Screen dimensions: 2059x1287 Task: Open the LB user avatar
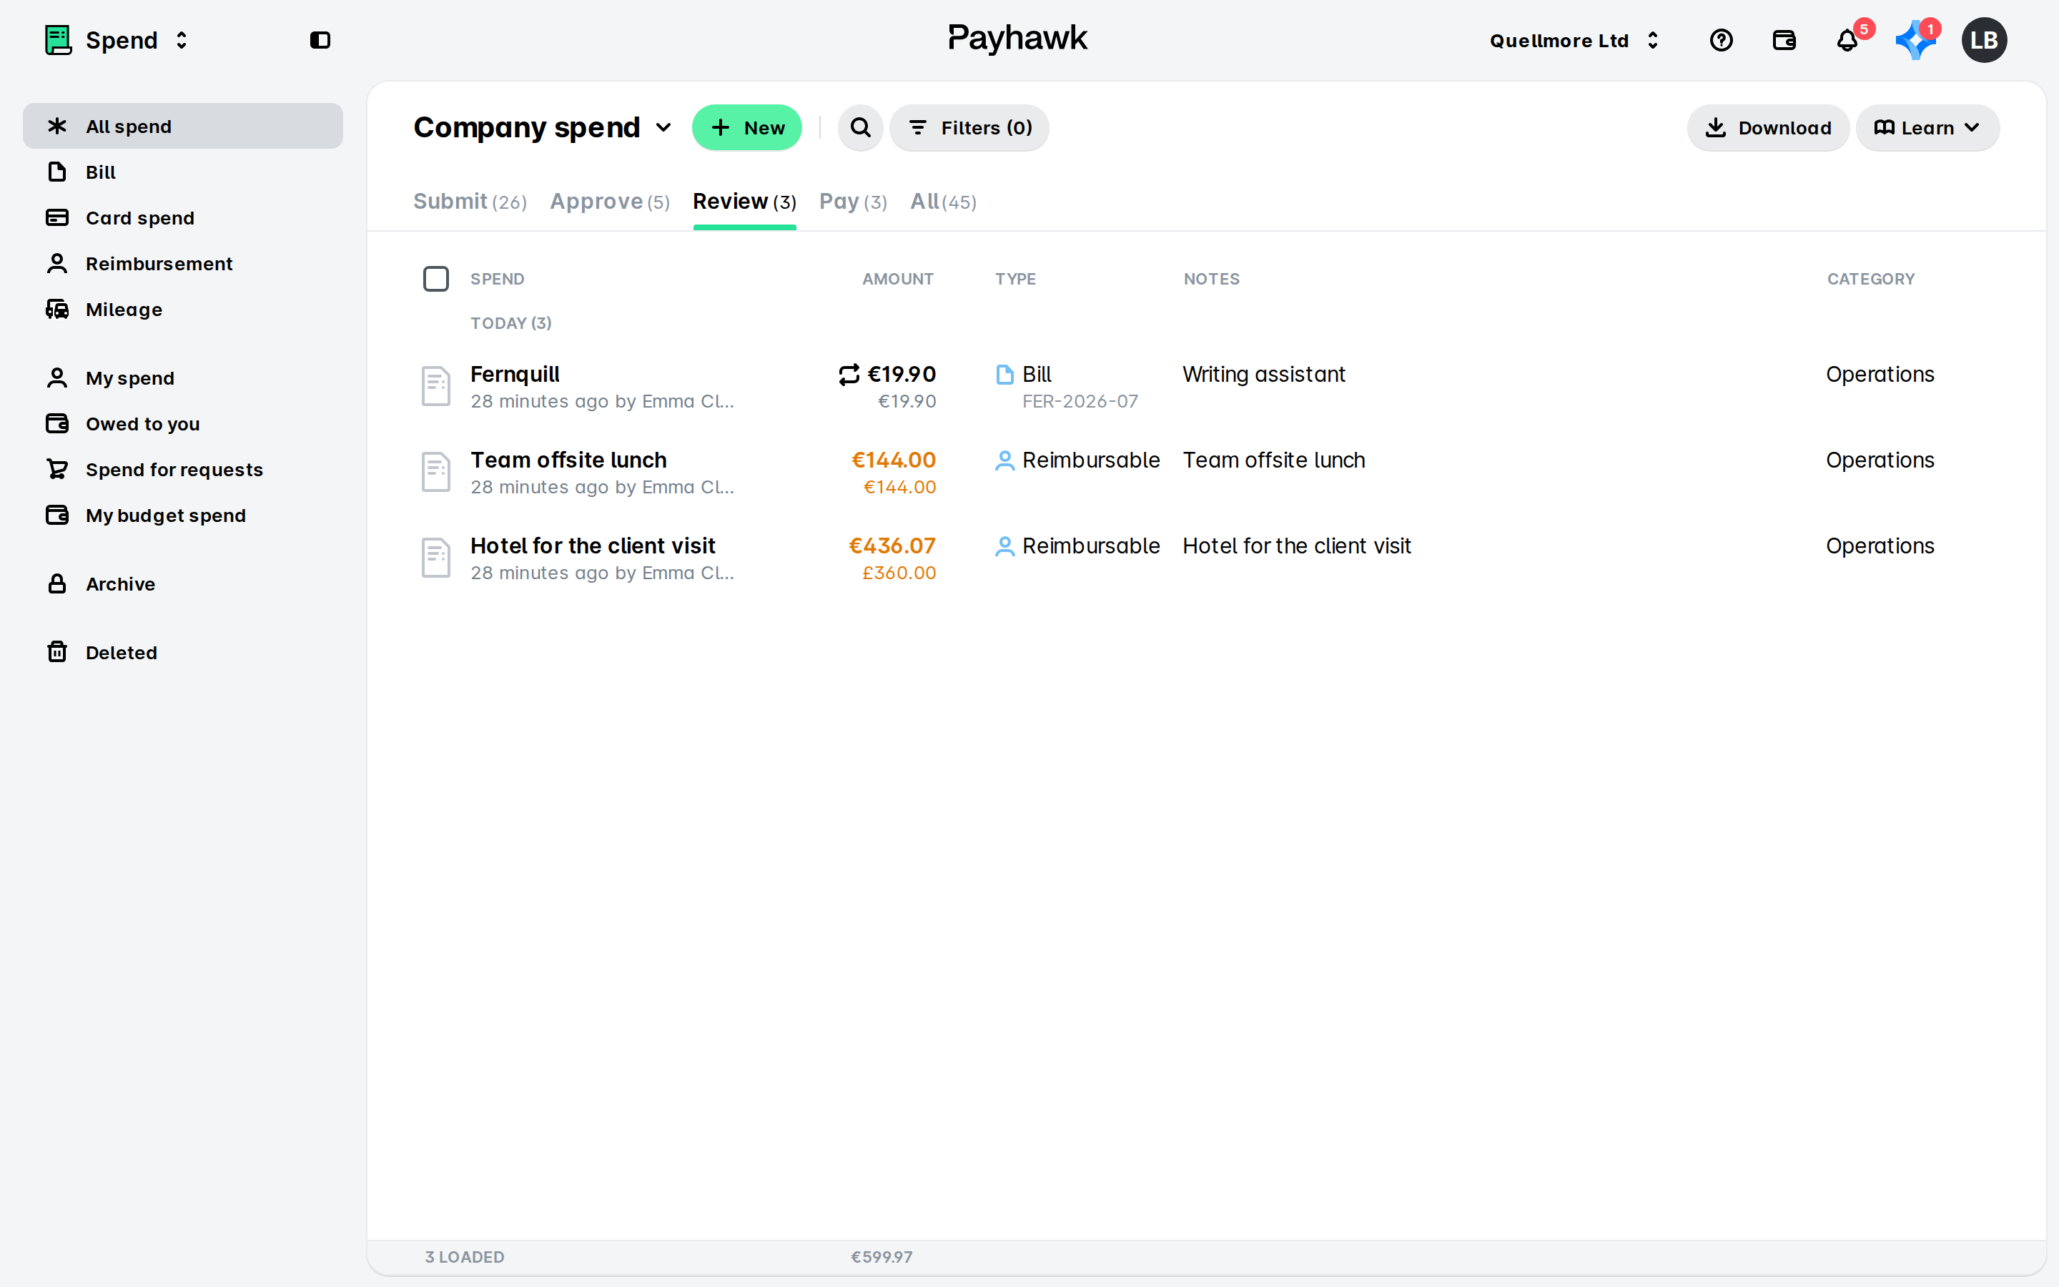point(1984,40)
